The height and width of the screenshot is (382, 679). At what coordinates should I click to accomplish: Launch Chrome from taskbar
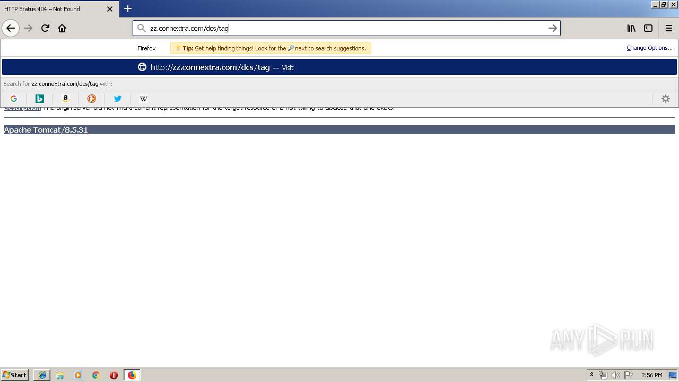96,375
